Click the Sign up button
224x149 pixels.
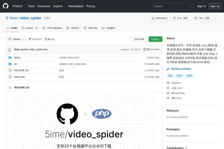[214, 6]
